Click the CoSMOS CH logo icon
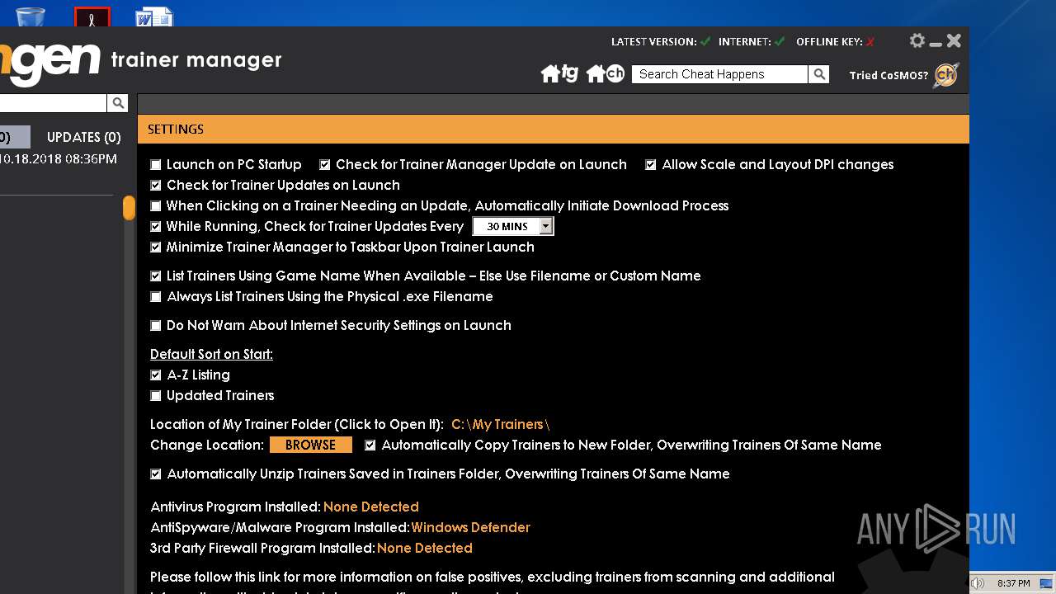The image size is (1056, 594). [x=946, y=75]
